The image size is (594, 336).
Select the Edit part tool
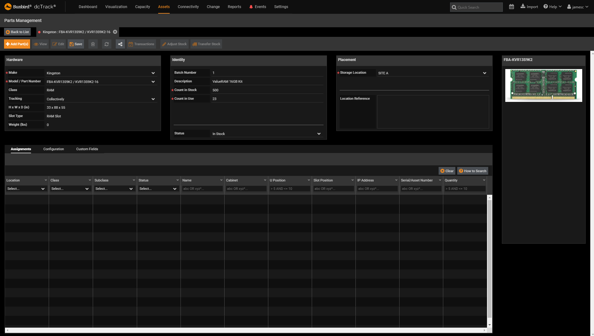tap(58, 44)
